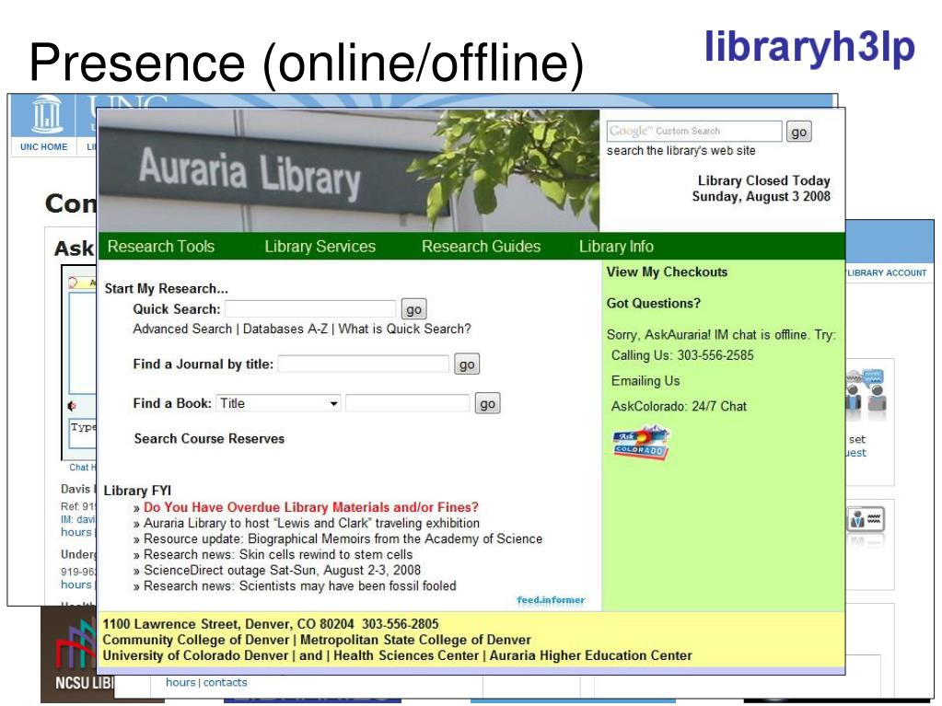
Task: Open Search Course Reserves
Action: (209, 439)
